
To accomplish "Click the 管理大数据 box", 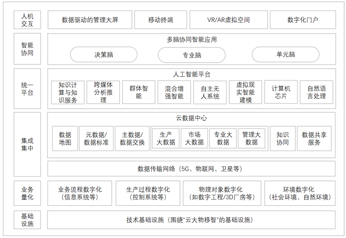I will [251, 139].
